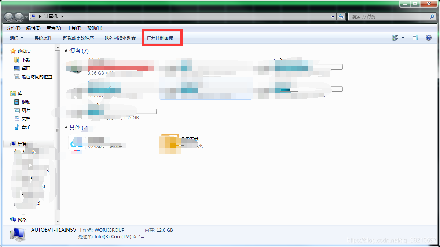
Task: Click the navigation pane scroll up arrow
Action: point(57,47)
